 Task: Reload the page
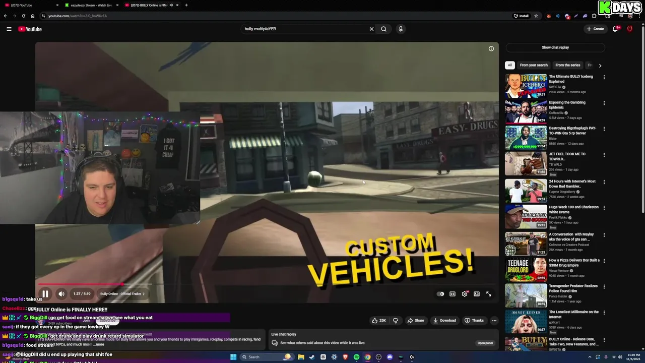coord(23,16)
